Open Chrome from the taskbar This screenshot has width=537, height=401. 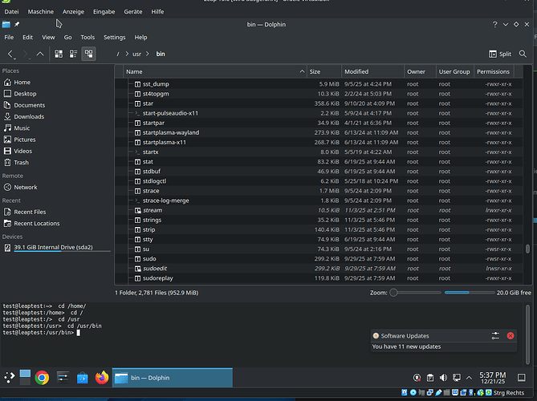pyautogui.click(x=42, y=377)
